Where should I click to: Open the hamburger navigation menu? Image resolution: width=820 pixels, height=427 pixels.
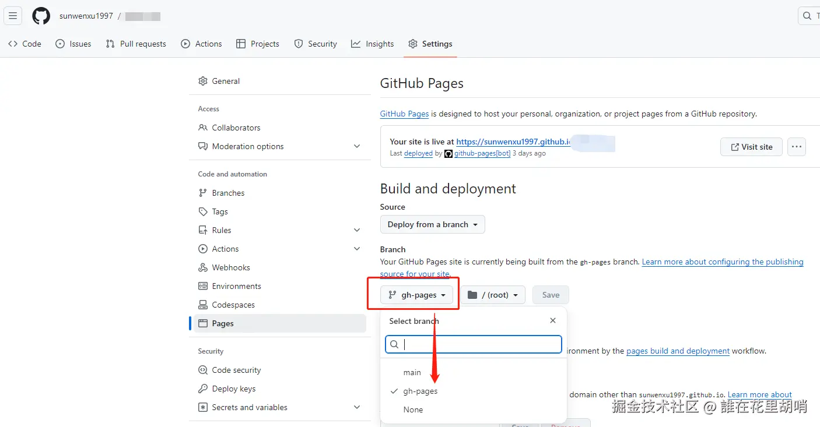[x=13, y=16]
